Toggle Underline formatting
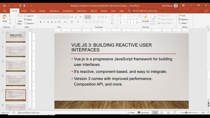 48,22
